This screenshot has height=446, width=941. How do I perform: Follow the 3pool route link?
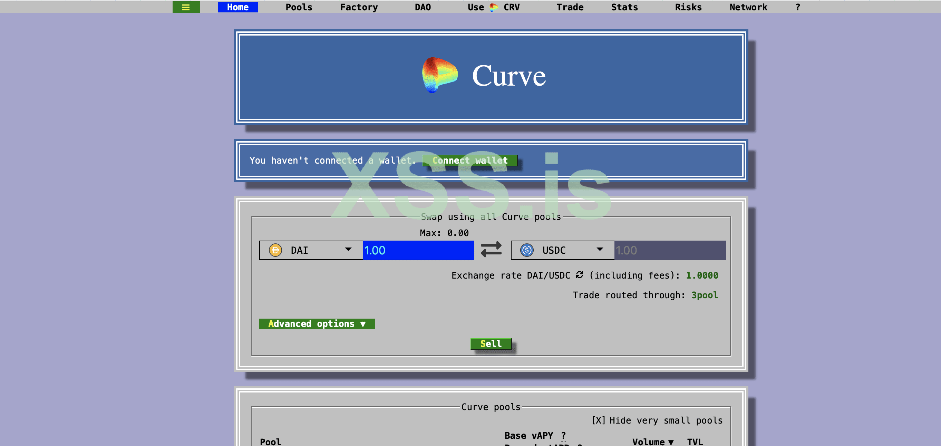tap(704, 295)
